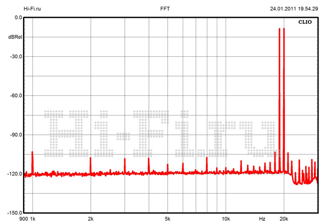Click the -150.0 vertical axis label

14,213
